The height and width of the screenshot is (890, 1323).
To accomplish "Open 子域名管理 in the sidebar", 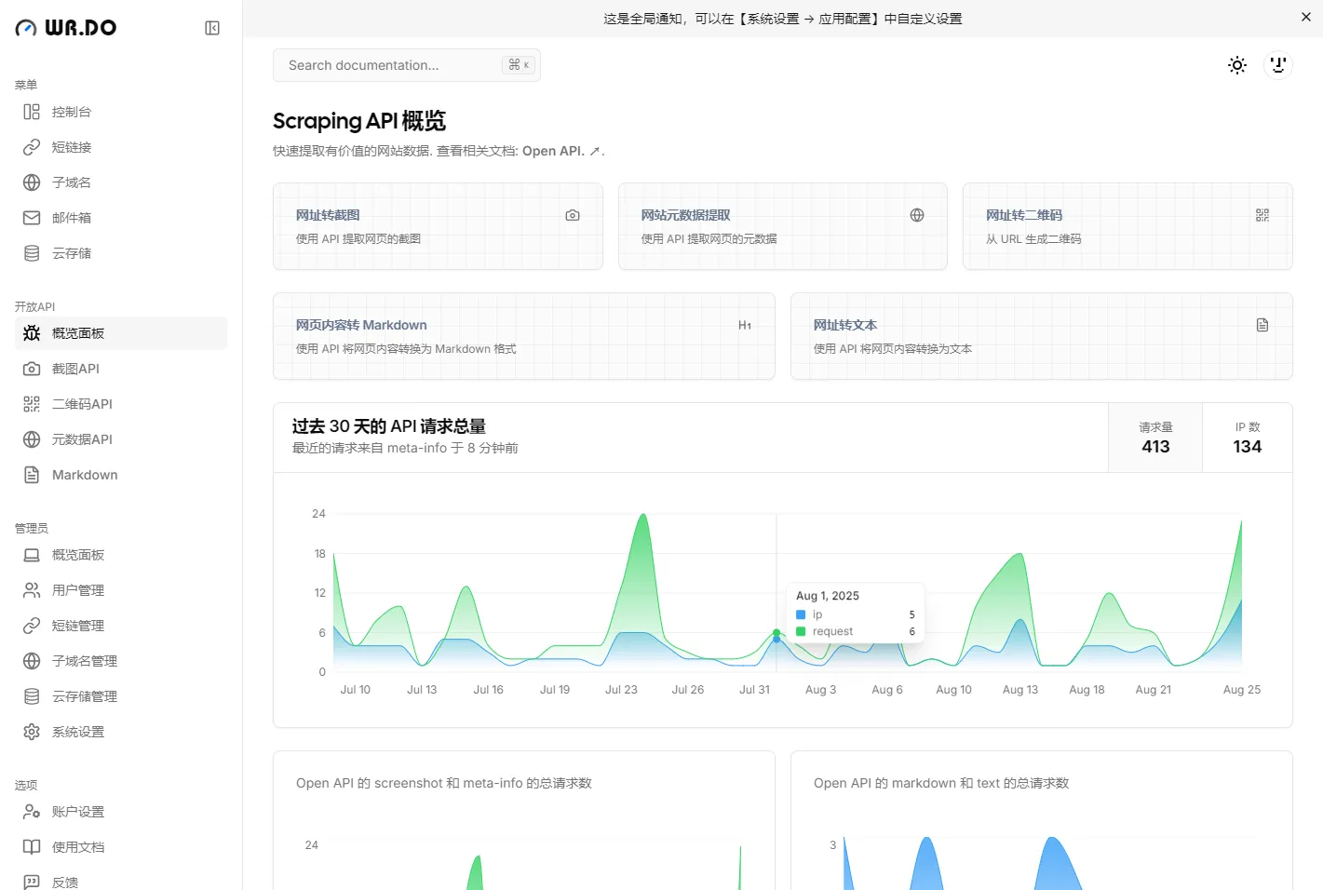I will (x=121, y=661).
